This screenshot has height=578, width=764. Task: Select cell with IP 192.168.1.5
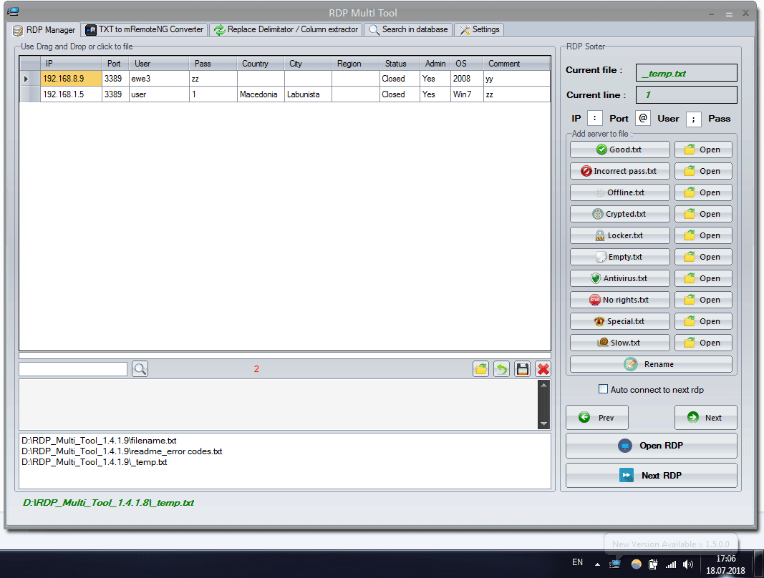71,94
